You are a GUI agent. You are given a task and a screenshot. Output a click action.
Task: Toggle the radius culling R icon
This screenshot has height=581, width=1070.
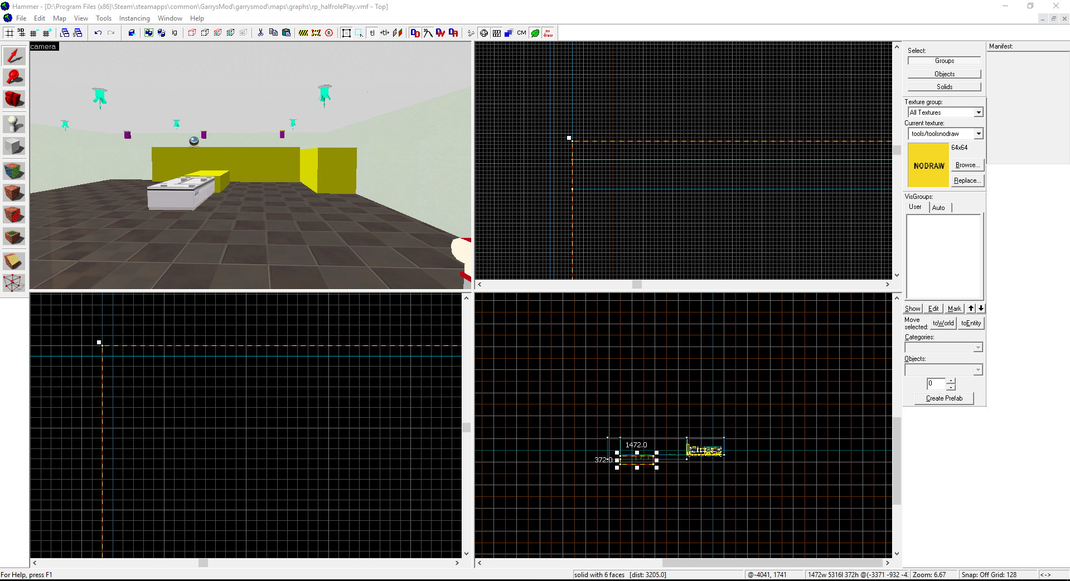329,33
